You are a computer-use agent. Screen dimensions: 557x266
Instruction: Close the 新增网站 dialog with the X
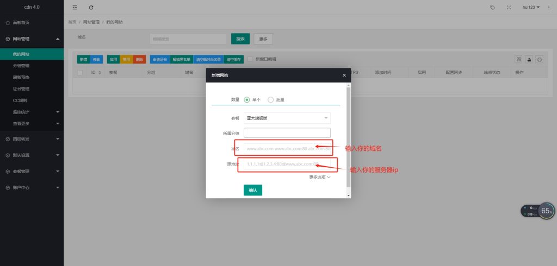[344, 75]
